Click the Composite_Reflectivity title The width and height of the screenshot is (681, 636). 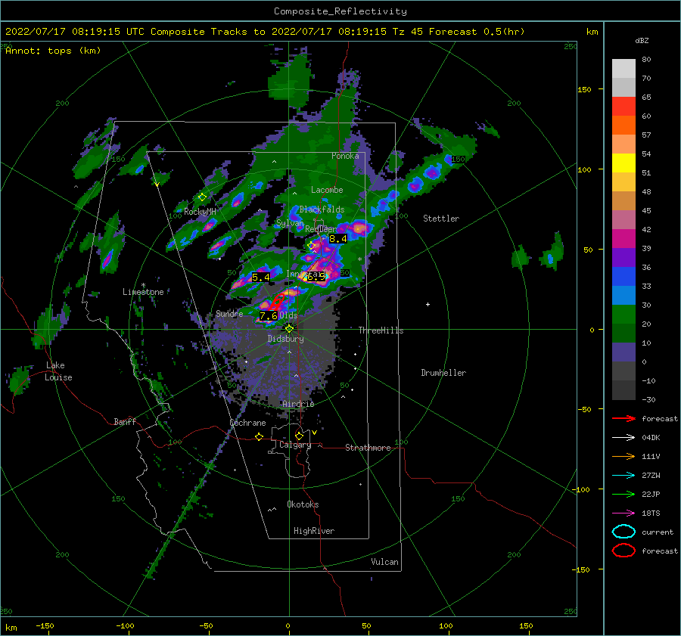click(340, 11)
